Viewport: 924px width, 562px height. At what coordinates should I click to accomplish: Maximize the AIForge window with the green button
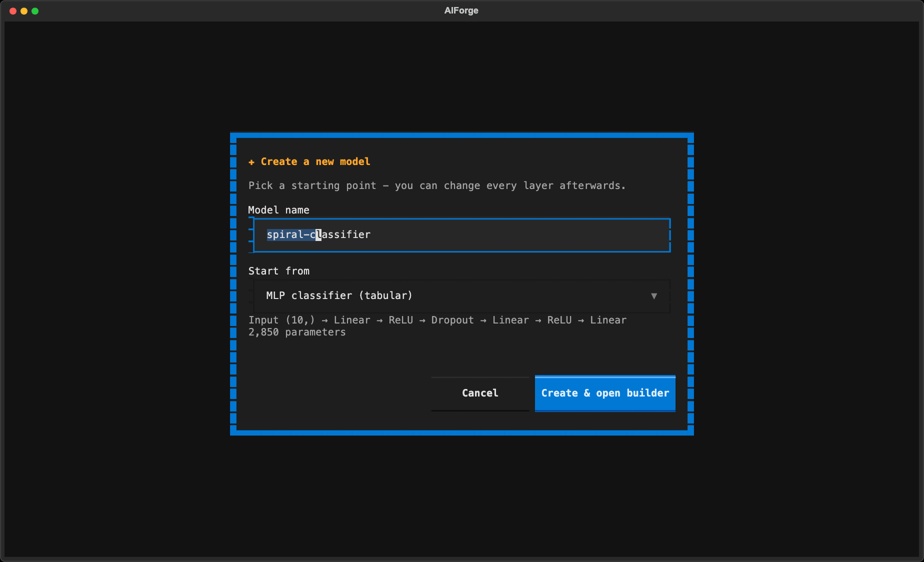[x=35, y=11]
